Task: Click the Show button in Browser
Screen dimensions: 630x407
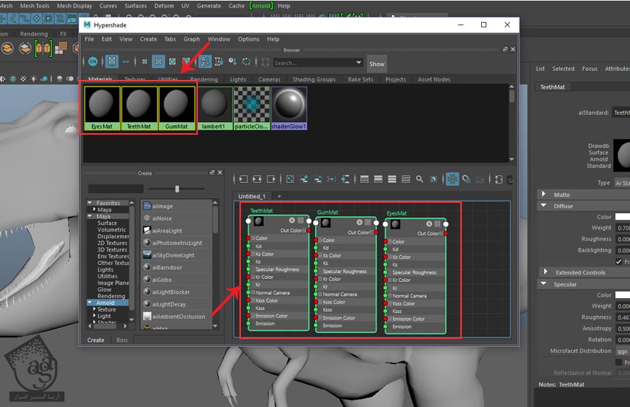Action: (377, 64)
